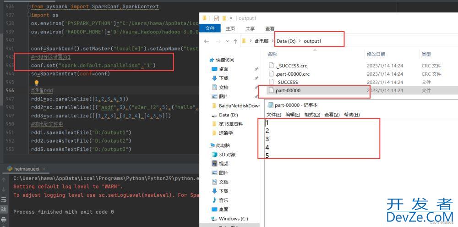Open the pinned 下载 under quick access
This screenshot has width=458, height=227.
[x=224, y=78]
